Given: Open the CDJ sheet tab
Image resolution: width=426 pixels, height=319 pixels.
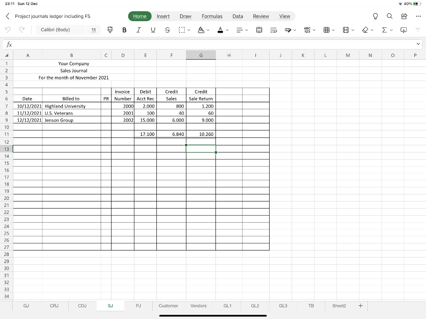Looking at the screenshot, I should pos(82,306).
